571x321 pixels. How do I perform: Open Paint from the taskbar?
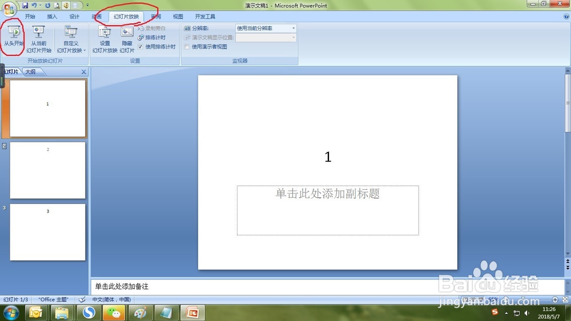pos(140,312)
